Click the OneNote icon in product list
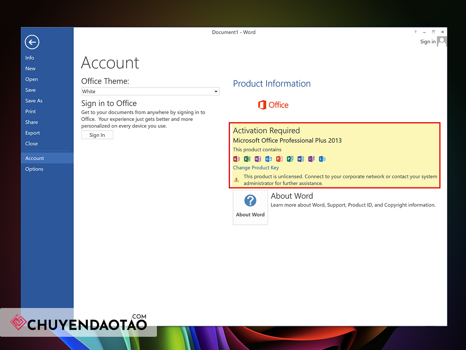 click(x=258, y=159)
